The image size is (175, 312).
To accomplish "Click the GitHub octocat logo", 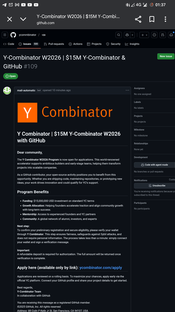I will (x=13, y=35).
